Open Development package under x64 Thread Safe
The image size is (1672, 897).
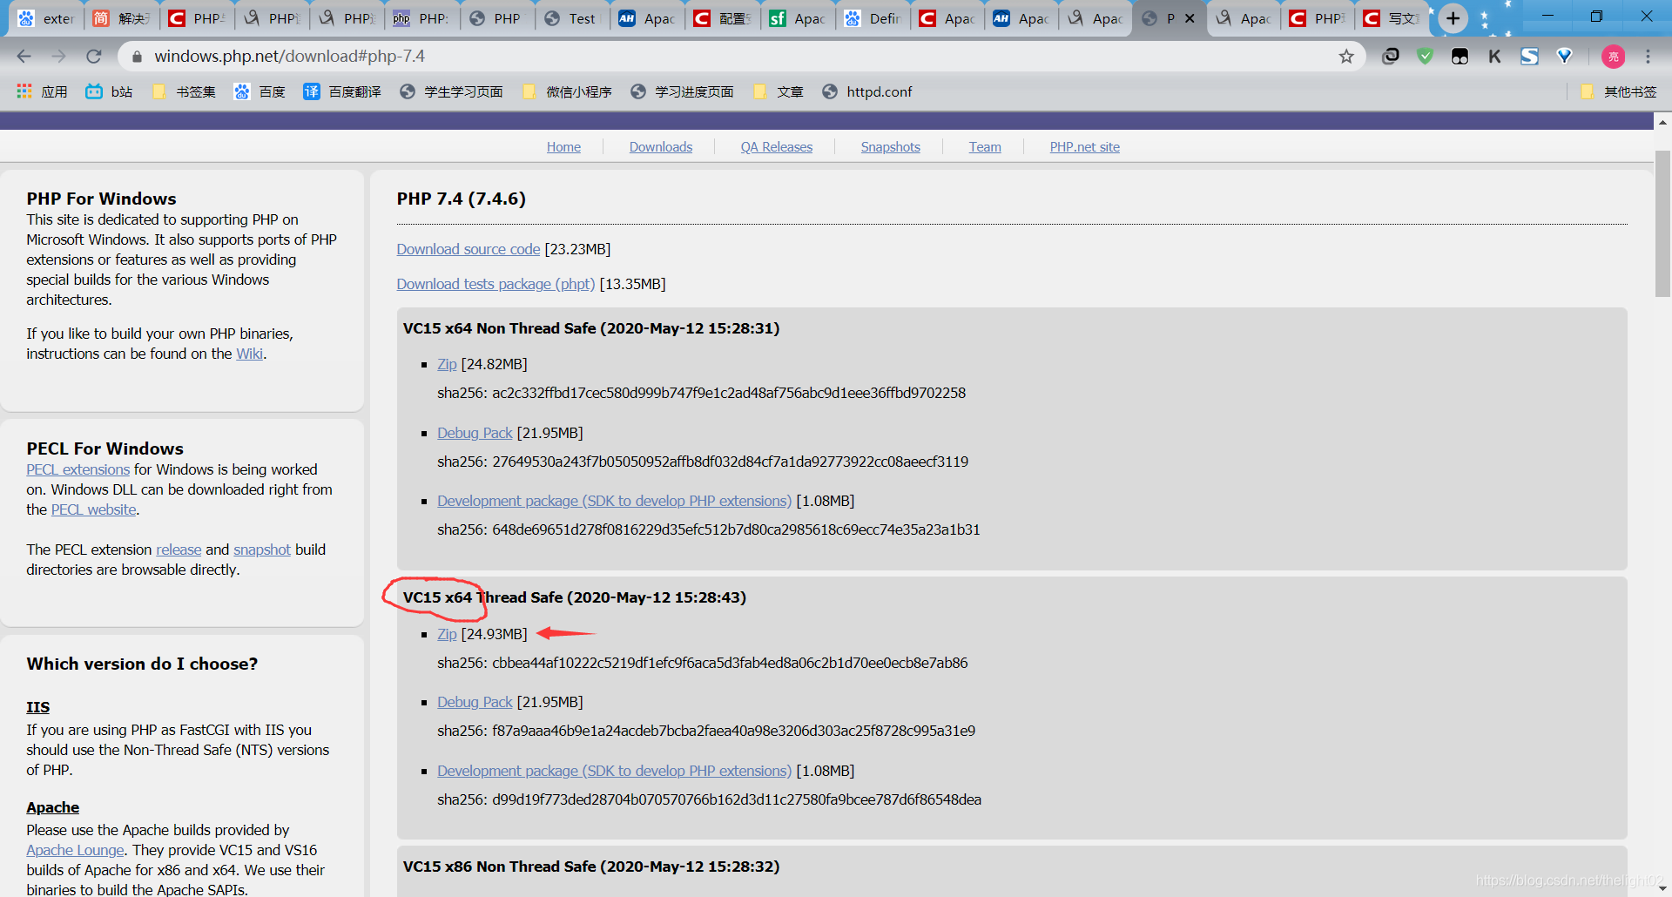point(614,772)
